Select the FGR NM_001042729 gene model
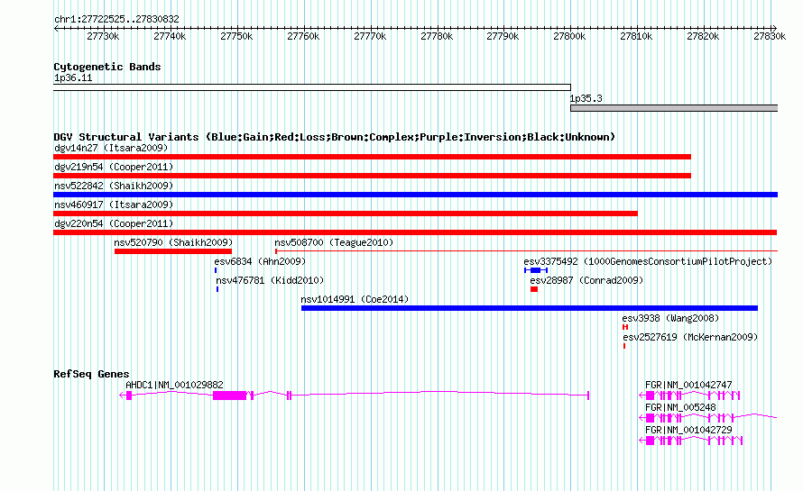This screenshot has height=491, width=803. click(x=691, y=441)
